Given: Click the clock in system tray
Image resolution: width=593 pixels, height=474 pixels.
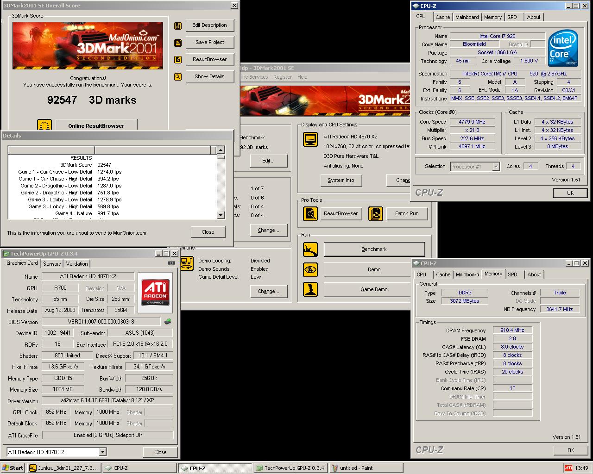Looking at the screenshot, I should click(x=582, y=468).
